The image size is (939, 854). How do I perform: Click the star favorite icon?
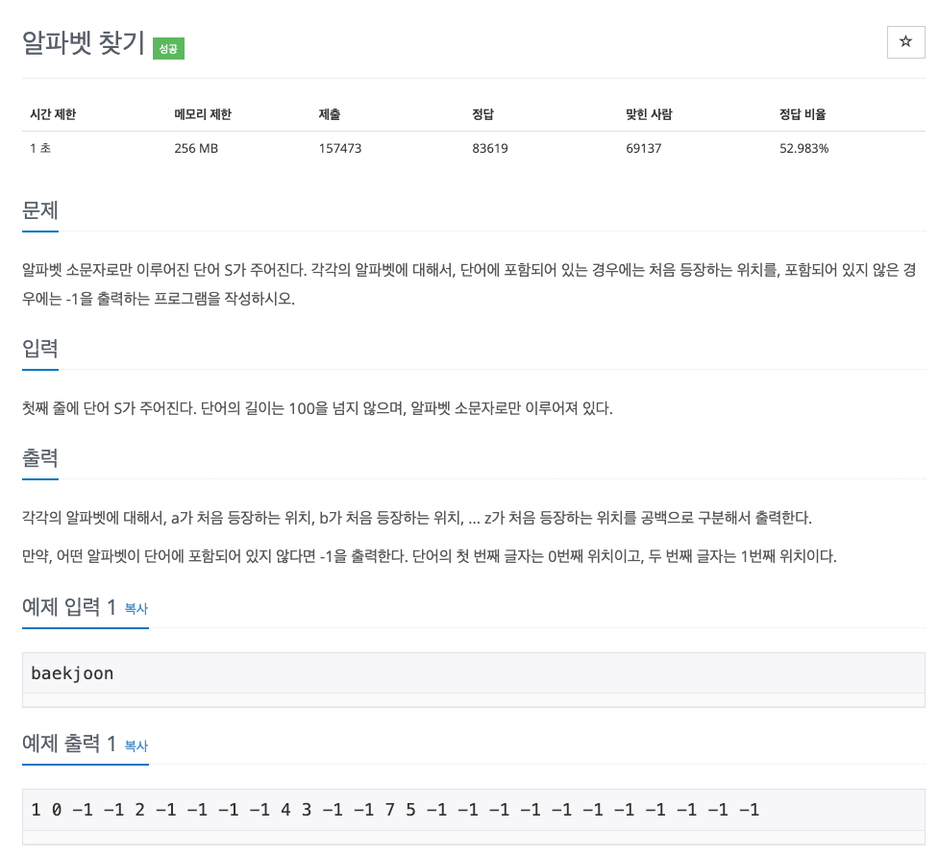905,42
